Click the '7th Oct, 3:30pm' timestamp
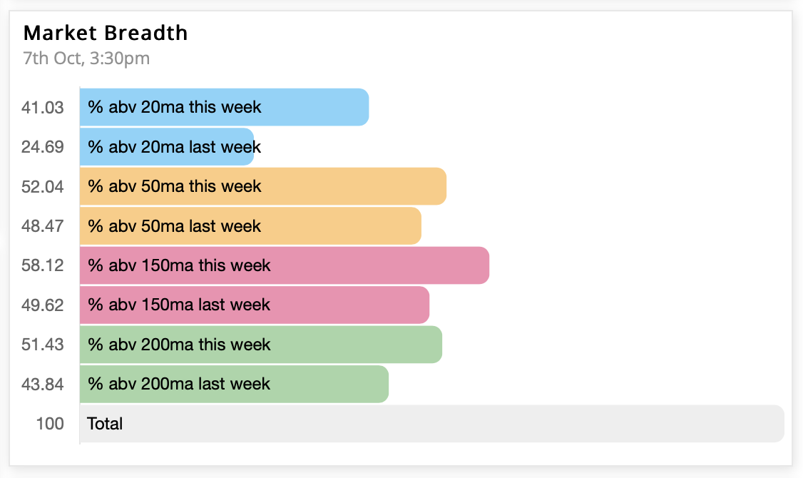Screen dimensions: 803x478 tap(86, 59)
